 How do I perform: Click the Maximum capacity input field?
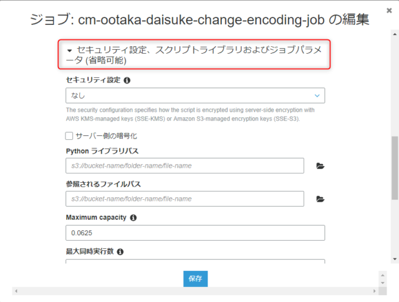(195, 233)
